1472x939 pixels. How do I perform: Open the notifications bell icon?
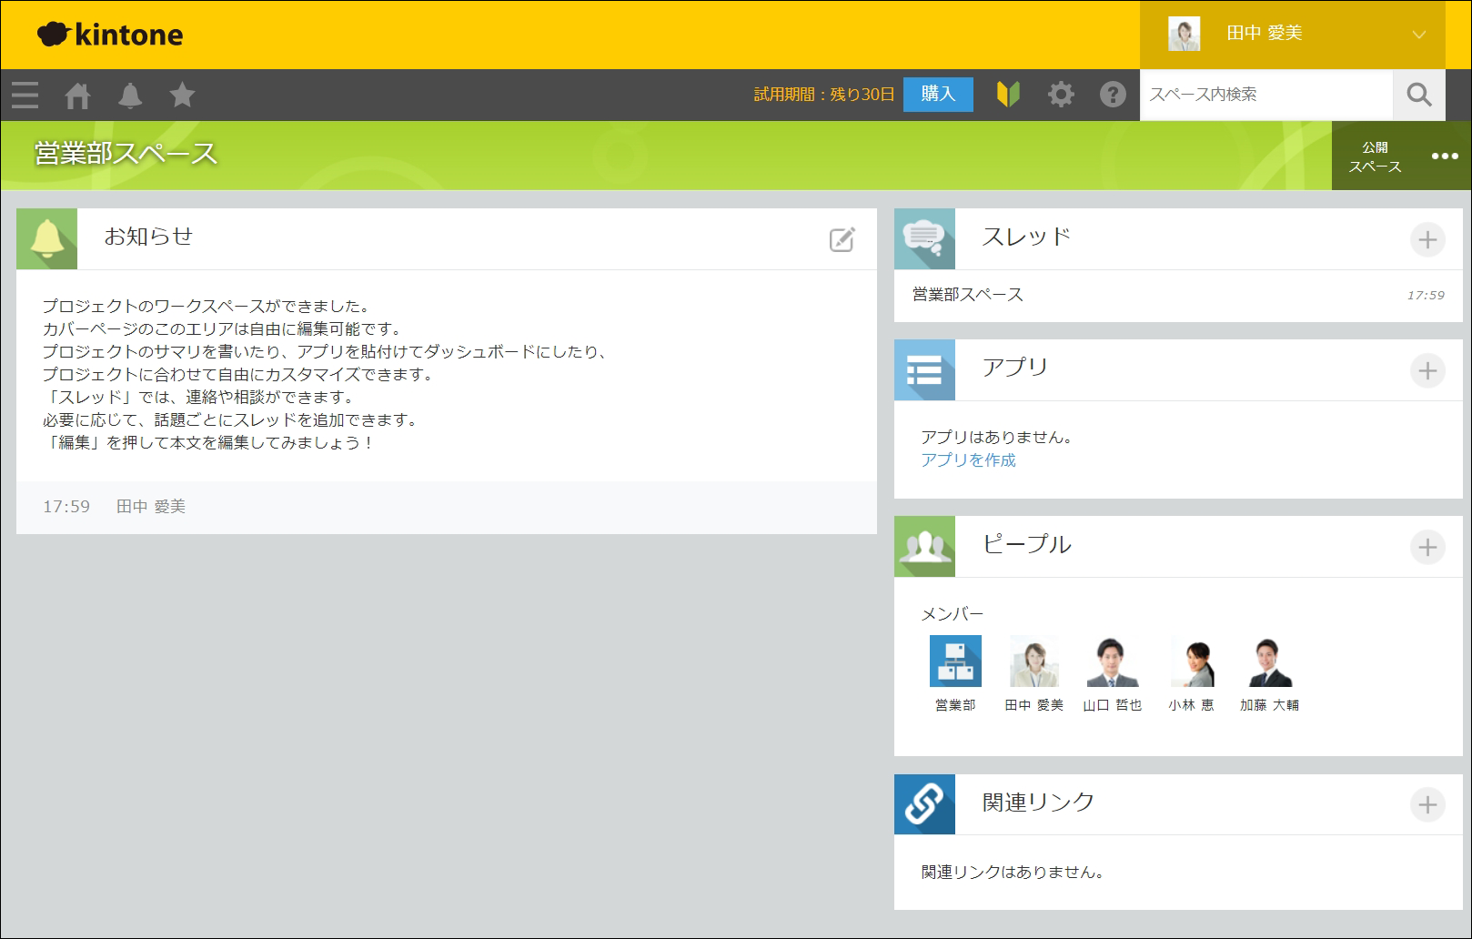(130, 95)
